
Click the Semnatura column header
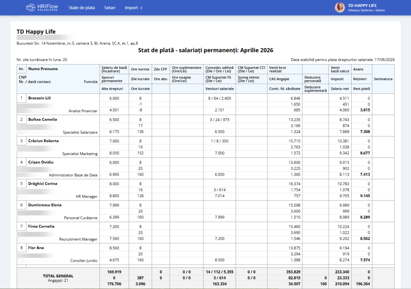click(383, 79)
